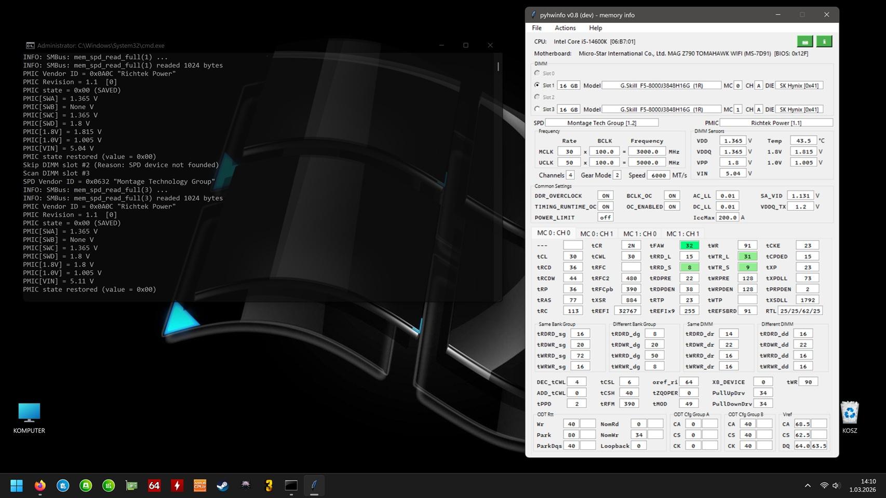886x498 pixels.
Task: Click the tCL timing value field
Action: pos(572,256)
